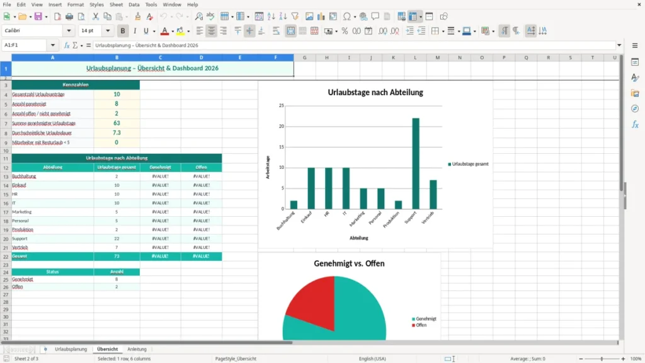Click the Print icon in the toolbar

[69, 16]
